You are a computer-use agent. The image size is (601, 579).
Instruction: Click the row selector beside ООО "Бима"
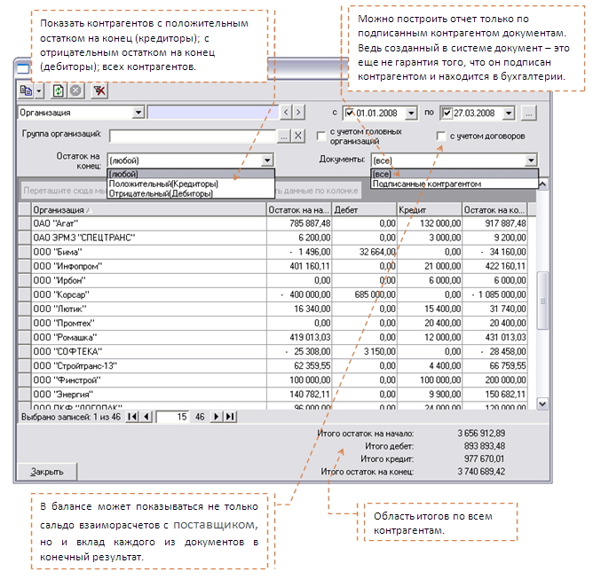click(25, 252)
